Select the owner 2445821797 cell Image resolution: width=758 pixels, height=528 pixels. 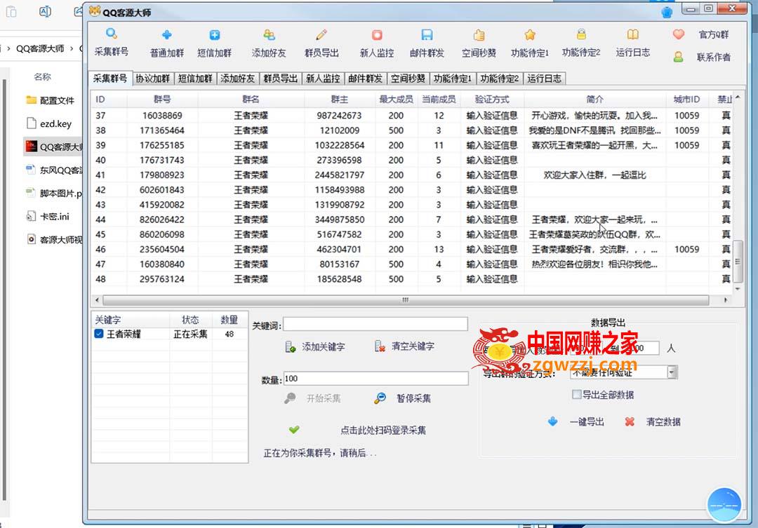[340, 175]
